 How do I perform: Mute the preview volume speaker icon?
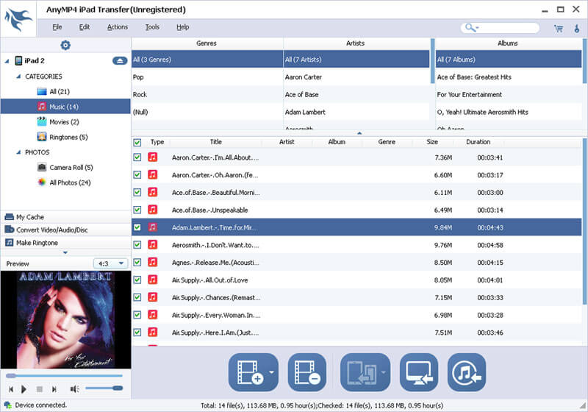tap(74, 389)
